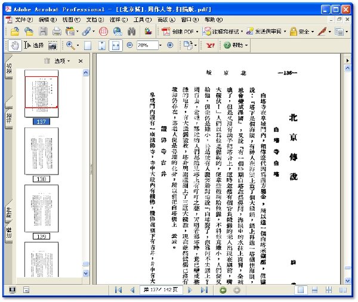Image resolution: width=358 pixels, height=302 pixels.
Task: Open the comments side tab at bottom
Action: tap(9, 232)
